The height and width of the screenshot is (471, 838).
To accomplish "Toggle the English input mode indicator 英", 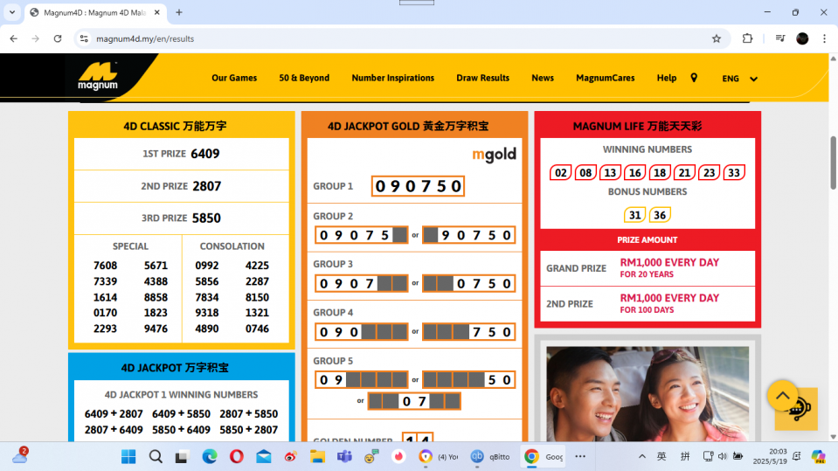I will click(x=661, y=456).
